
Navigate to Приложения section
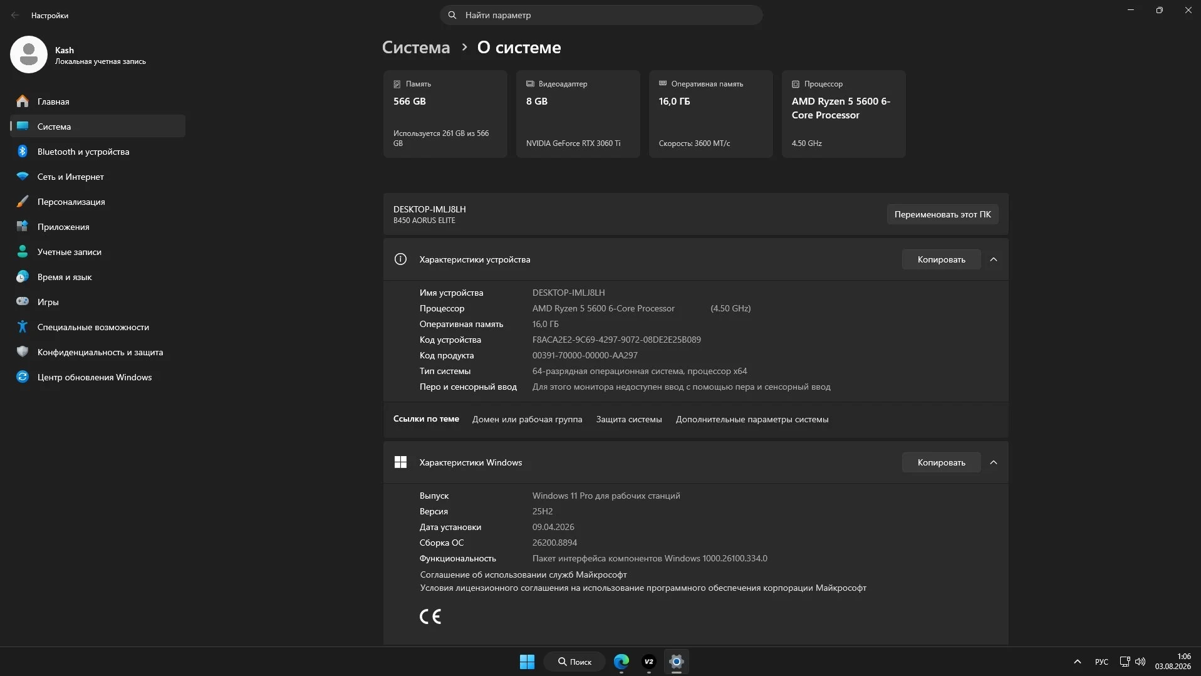click(98, 226)
